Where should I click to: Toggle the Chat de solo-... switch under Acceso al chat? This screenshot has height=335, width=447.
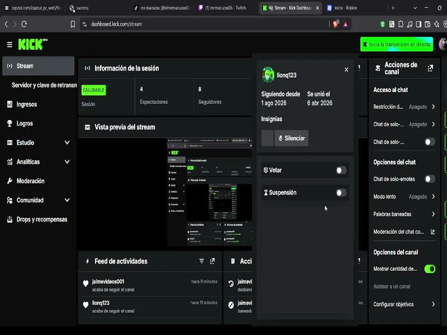(430, 142)
